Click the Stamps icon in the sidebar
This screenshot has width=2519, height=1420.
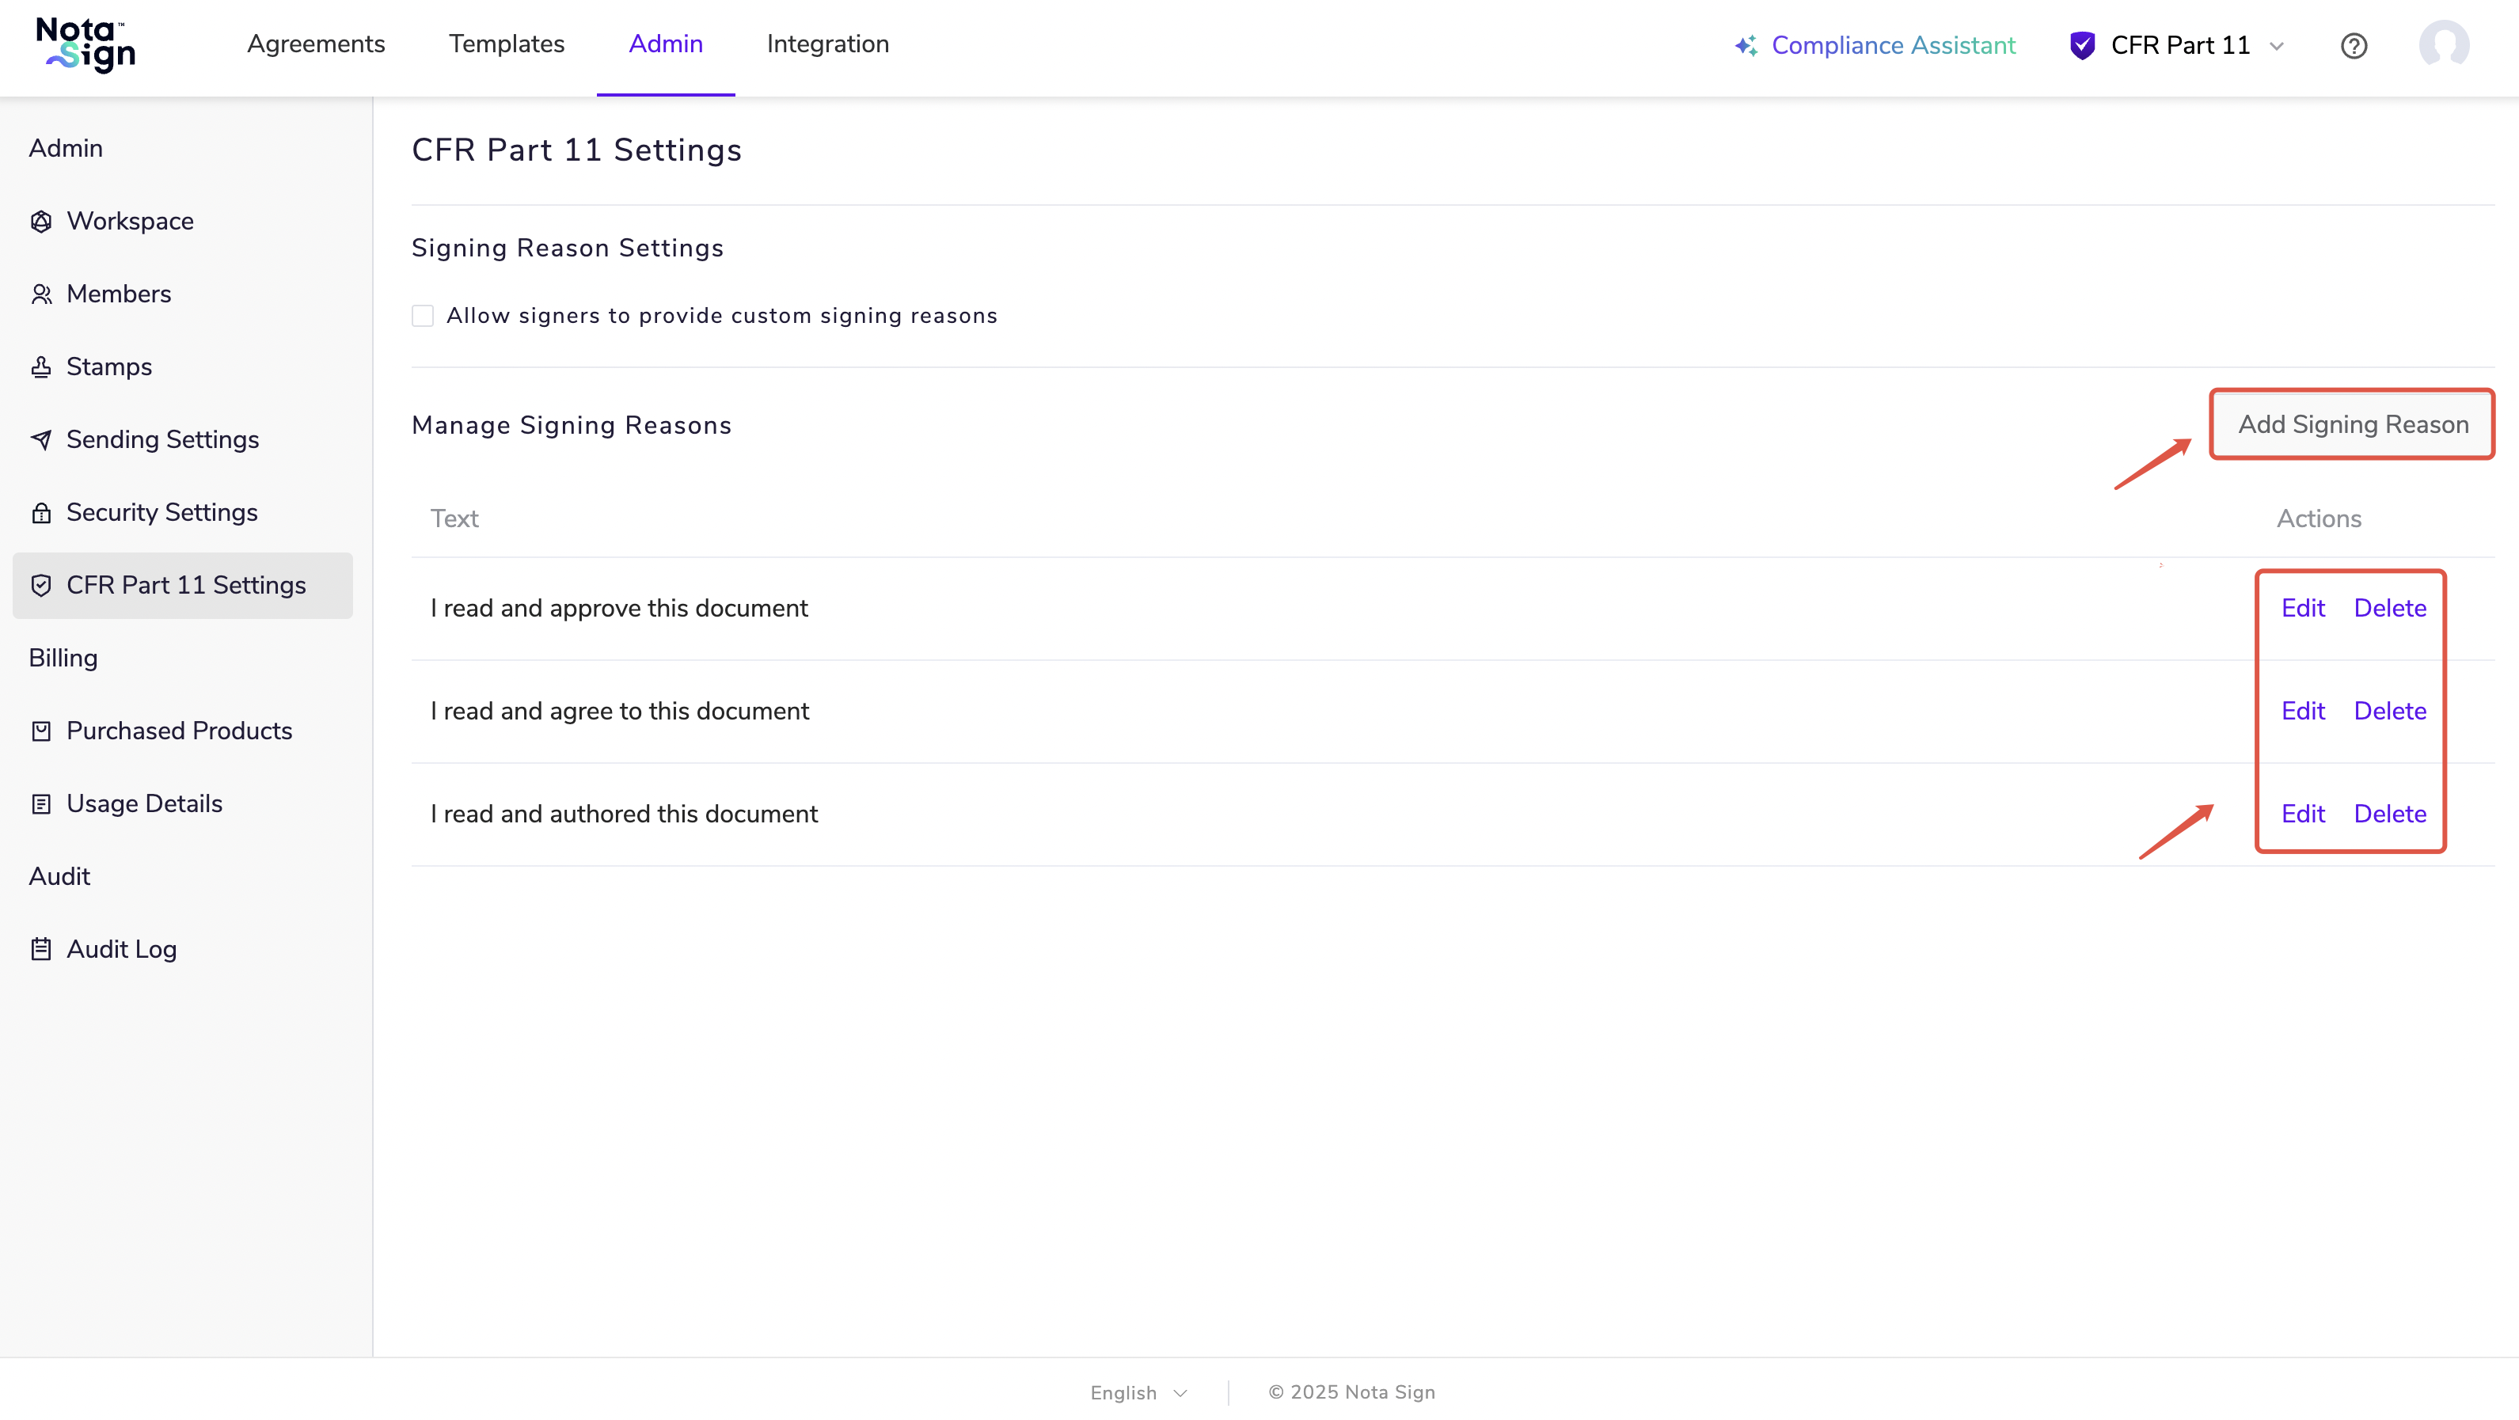(41, 368)
